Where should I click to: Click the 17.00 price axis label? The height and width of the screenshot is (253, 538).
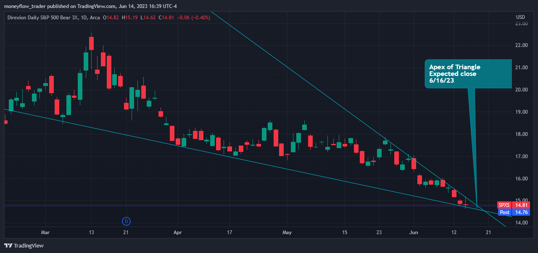click(x=522, y=156)
